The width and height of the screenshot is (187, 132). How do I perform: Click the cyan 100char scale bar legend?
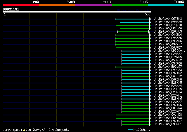[x=131, y=130]
